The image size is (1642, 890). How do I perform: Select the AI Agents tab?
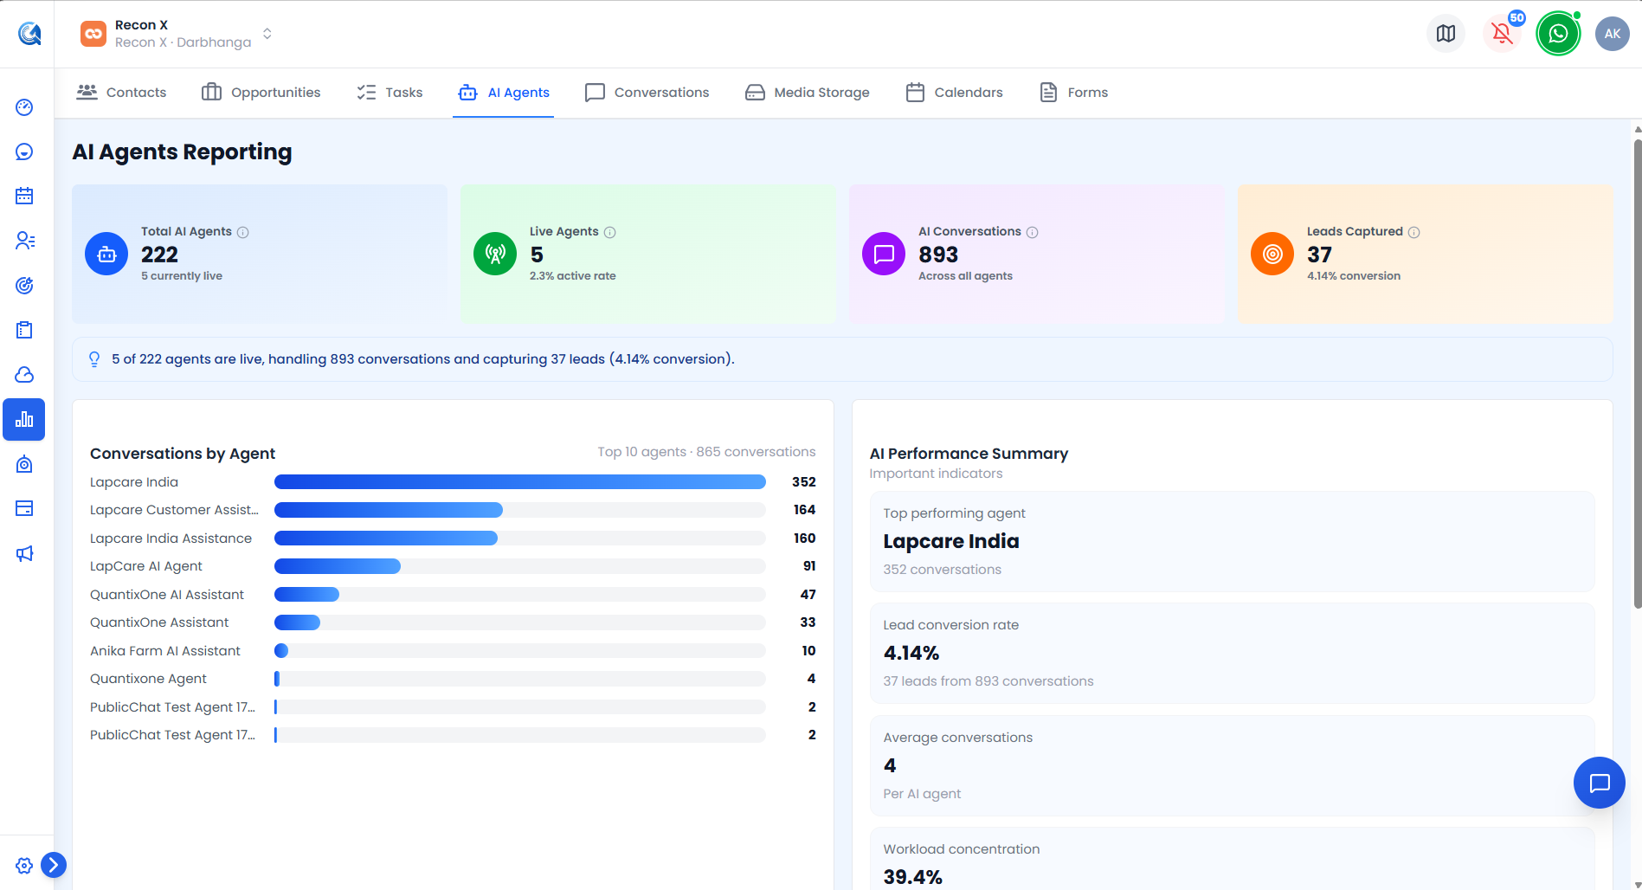504,93
